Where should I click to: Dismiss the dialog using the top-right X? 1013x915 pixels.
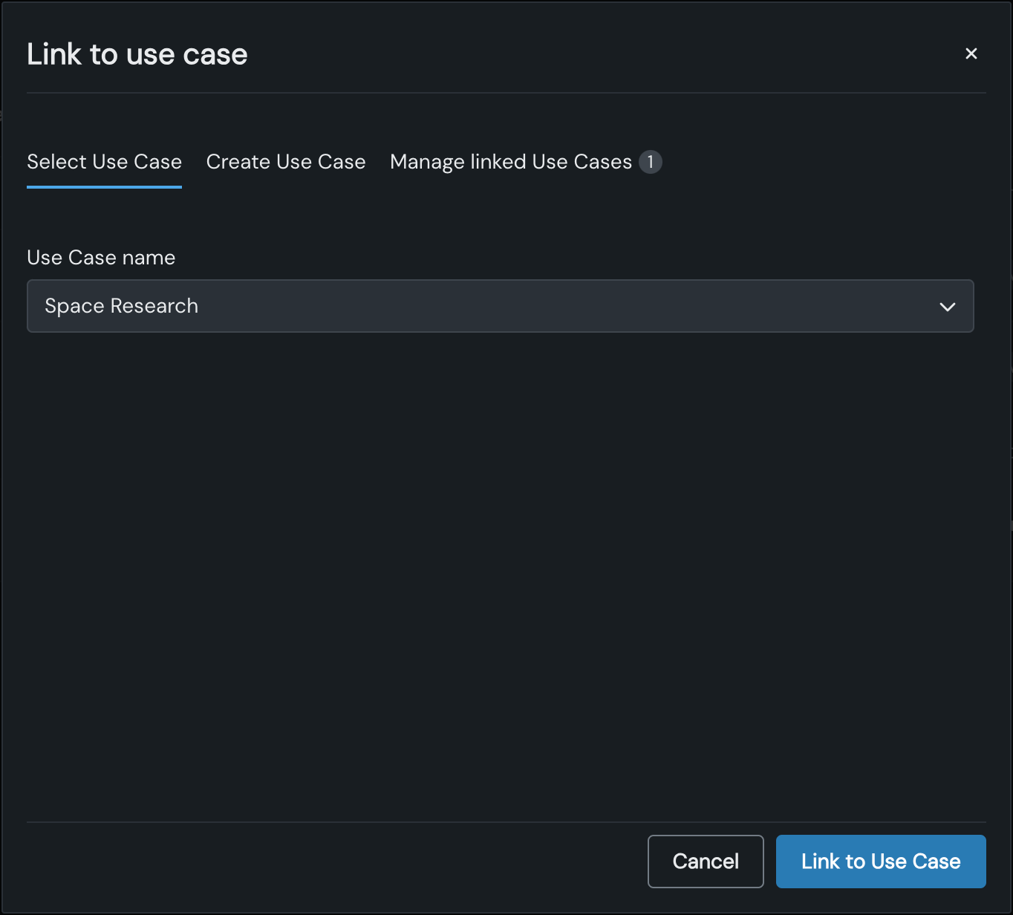click(971, 53)
